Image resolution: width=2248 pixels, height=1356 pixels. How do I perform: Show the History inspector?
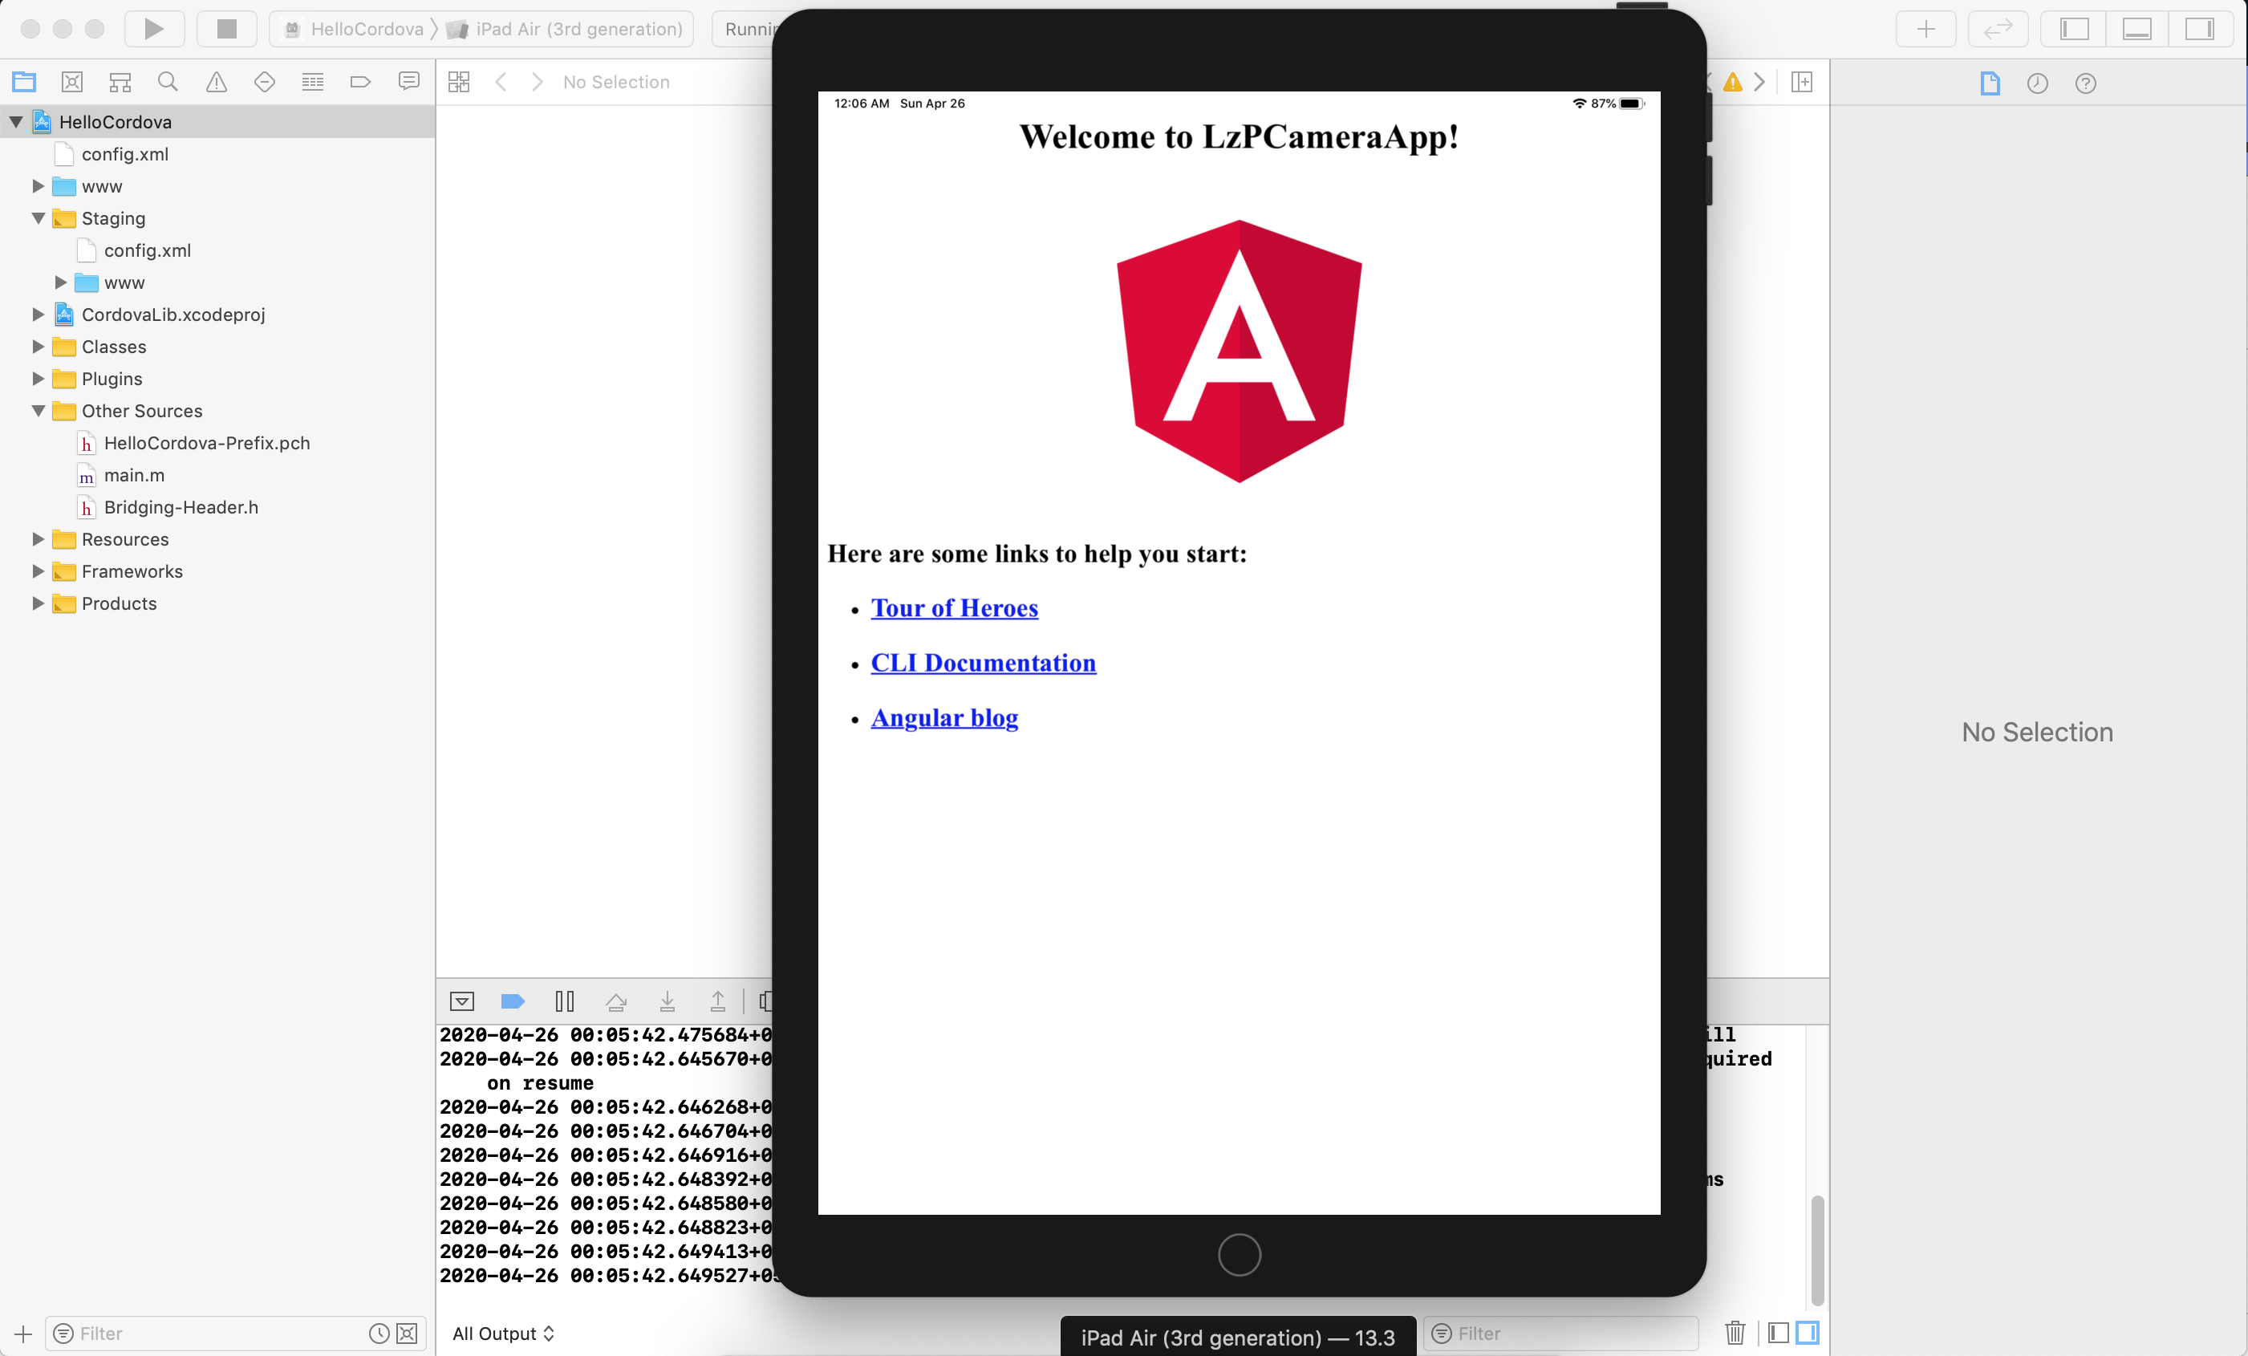2037,84
